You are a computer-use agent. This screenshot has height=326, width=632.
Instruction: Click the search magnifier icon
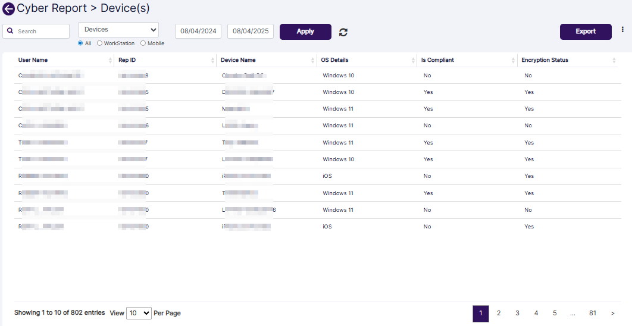pyautogui.click(x=10, y=32)
